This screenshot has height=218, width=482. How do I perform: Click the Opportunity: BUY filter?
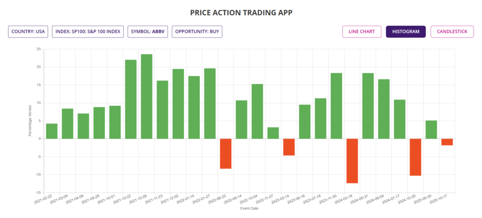point(197,32)
